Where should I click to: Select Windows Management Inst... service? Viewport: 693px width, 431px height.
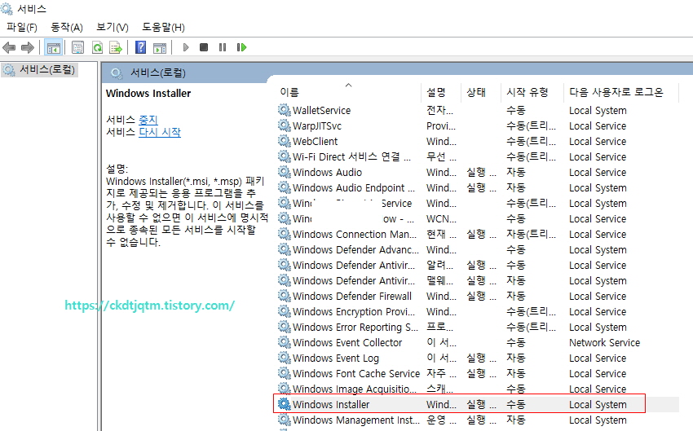(356, 420)
